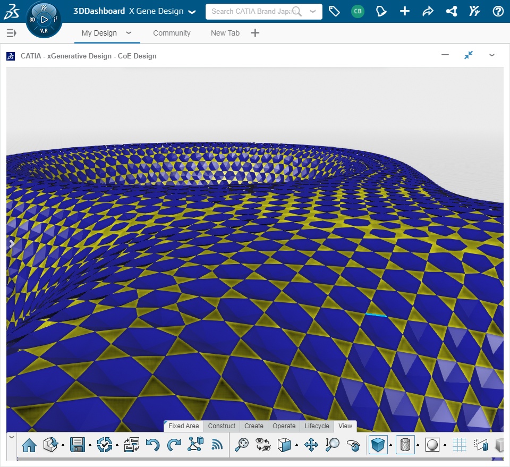Image resolution: width=510 pixels, height=467 pixels.
Task: Open the My Design tab chevron menu
Action: (129, 33)
